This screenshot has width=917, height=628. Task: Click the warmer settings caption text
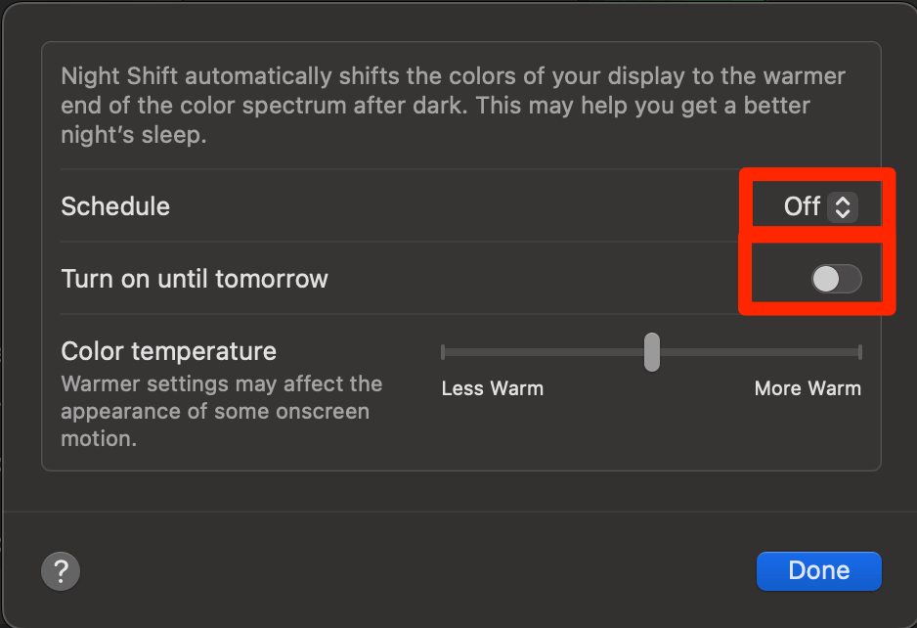(221, 411)
